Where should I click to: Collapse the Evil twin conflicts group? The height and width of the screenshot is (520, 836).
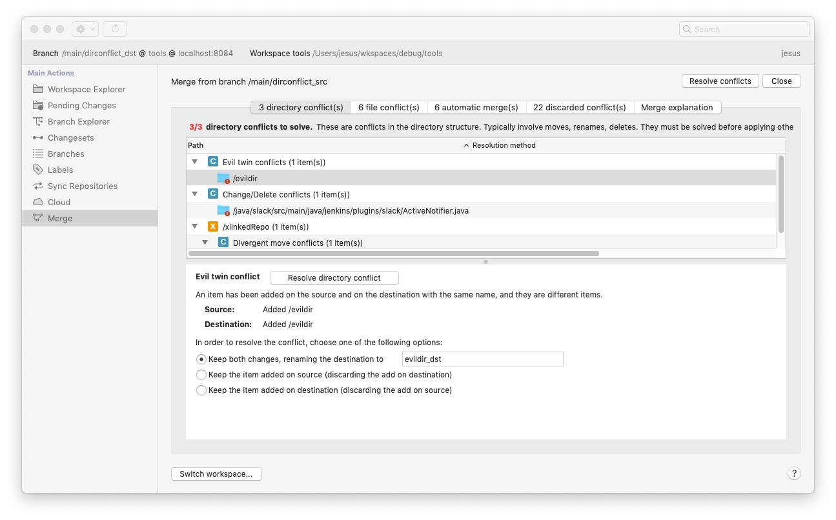pyautogui.click(x=195, y=161)
